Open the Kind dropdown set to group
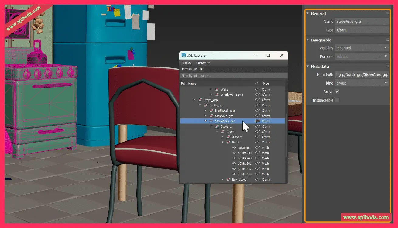The height and width of the screenshot is (228, 398). [362, 83]
